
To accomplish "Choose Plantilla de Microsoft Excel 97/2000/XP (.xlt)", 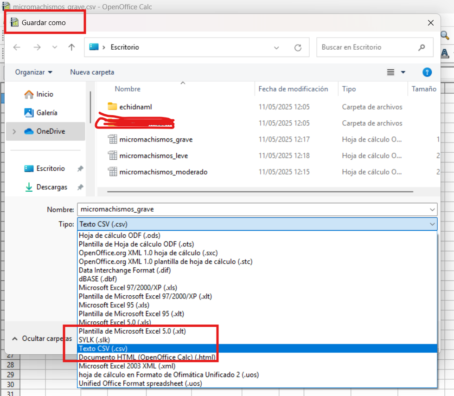I will click(x=257, y=296).
